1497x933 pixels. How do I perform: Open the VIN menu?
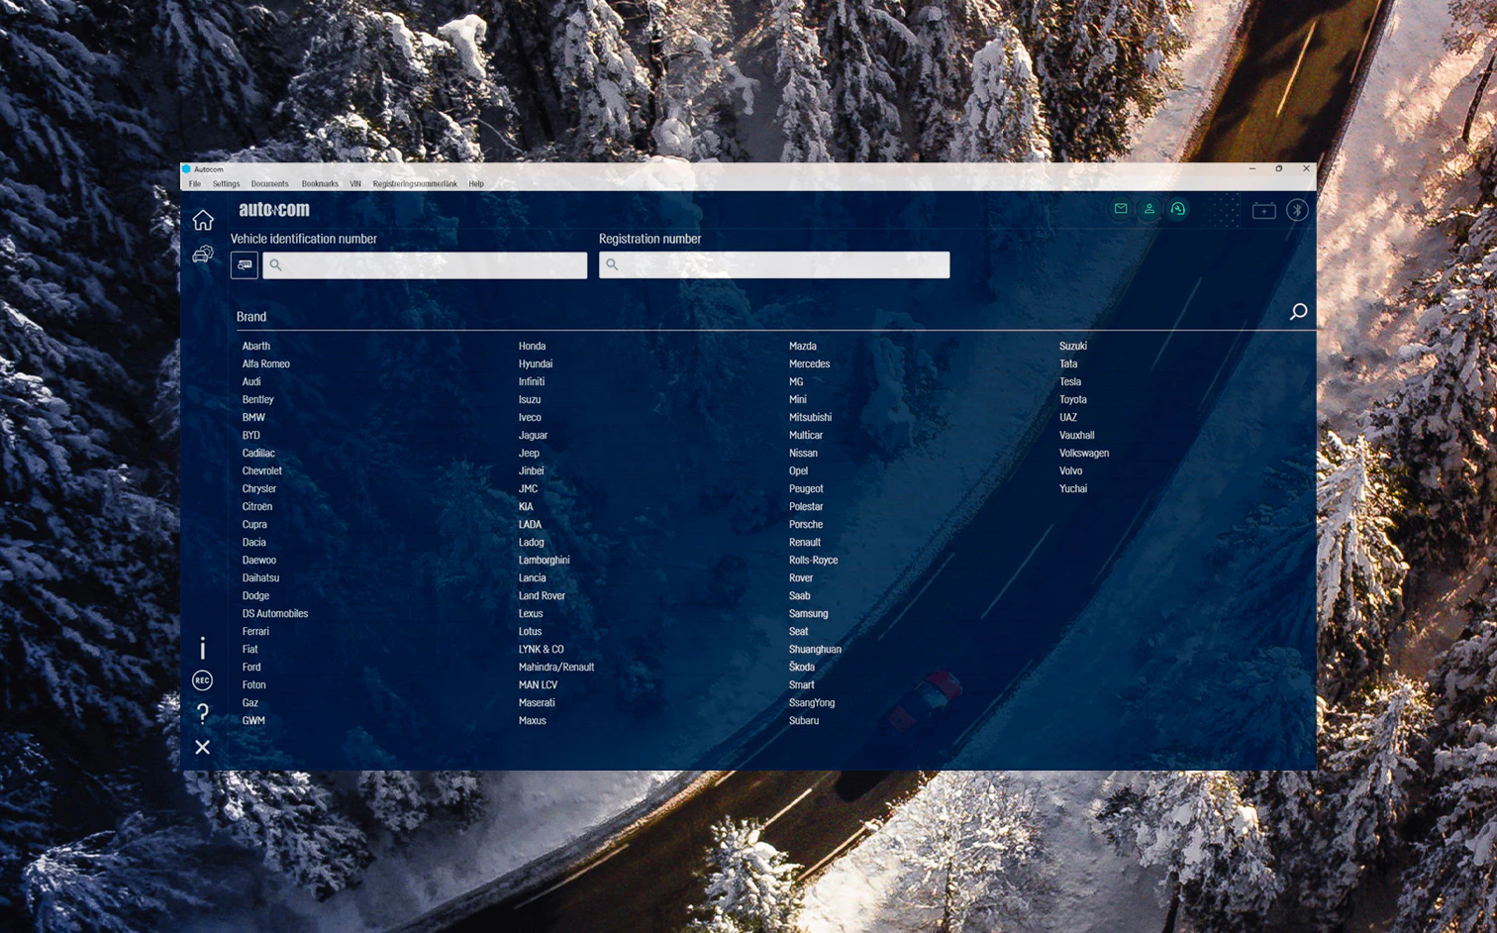click(355, 184)
